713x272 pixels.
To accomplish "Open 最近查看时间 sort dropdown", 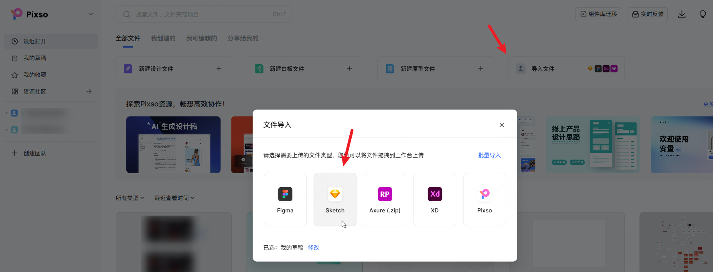I will (x=174, y=198).
